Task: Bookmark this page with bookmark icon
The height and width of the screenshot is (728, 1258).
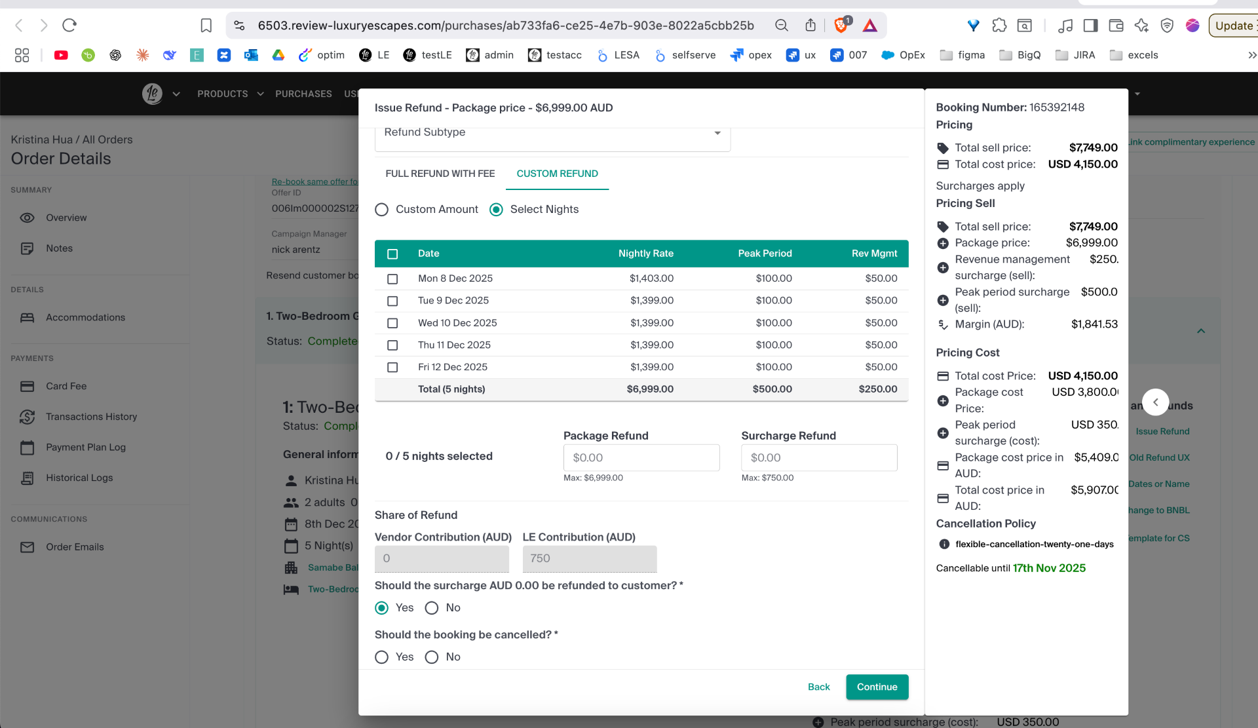Action: click(206, 26)
